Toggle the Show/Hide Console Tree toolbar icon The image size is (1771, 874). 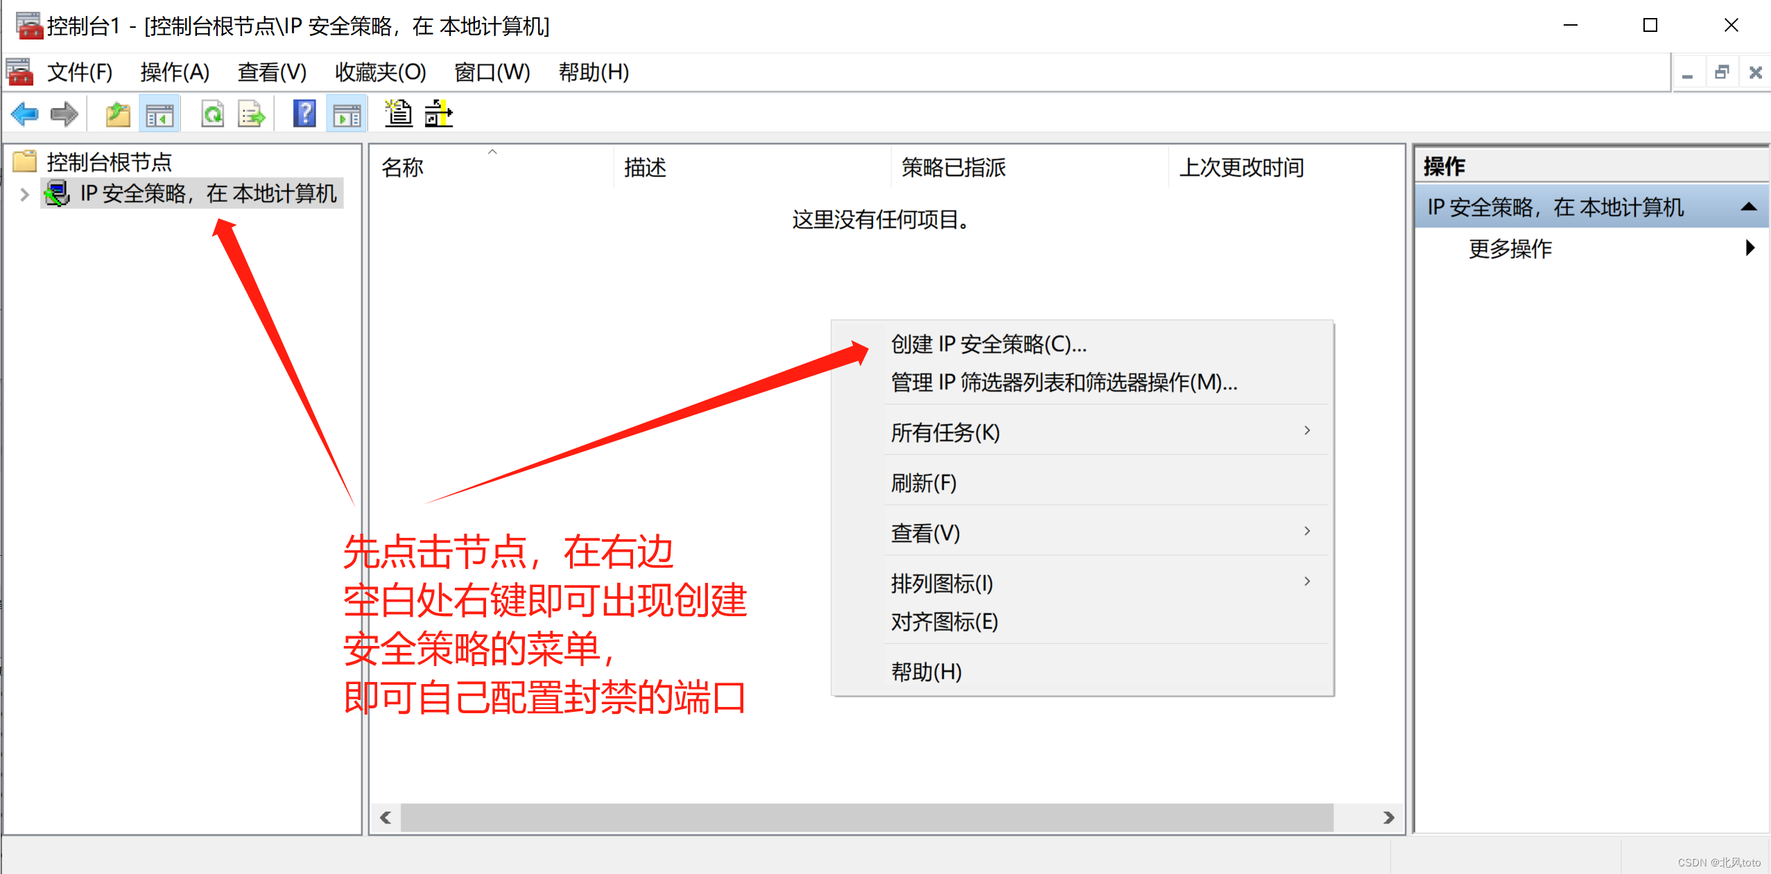point(159,114)
